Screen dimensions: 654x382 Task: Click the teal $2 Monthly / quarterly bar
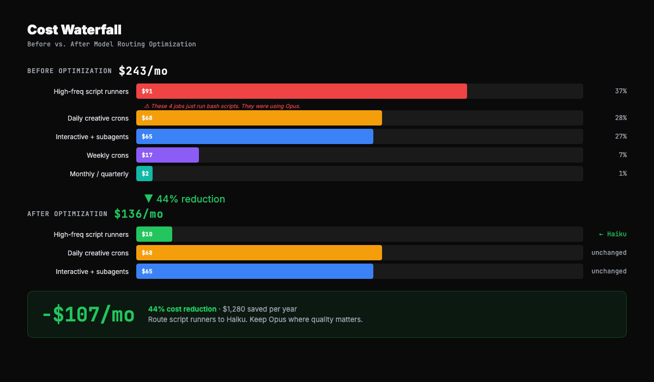[x=144, y=174]
